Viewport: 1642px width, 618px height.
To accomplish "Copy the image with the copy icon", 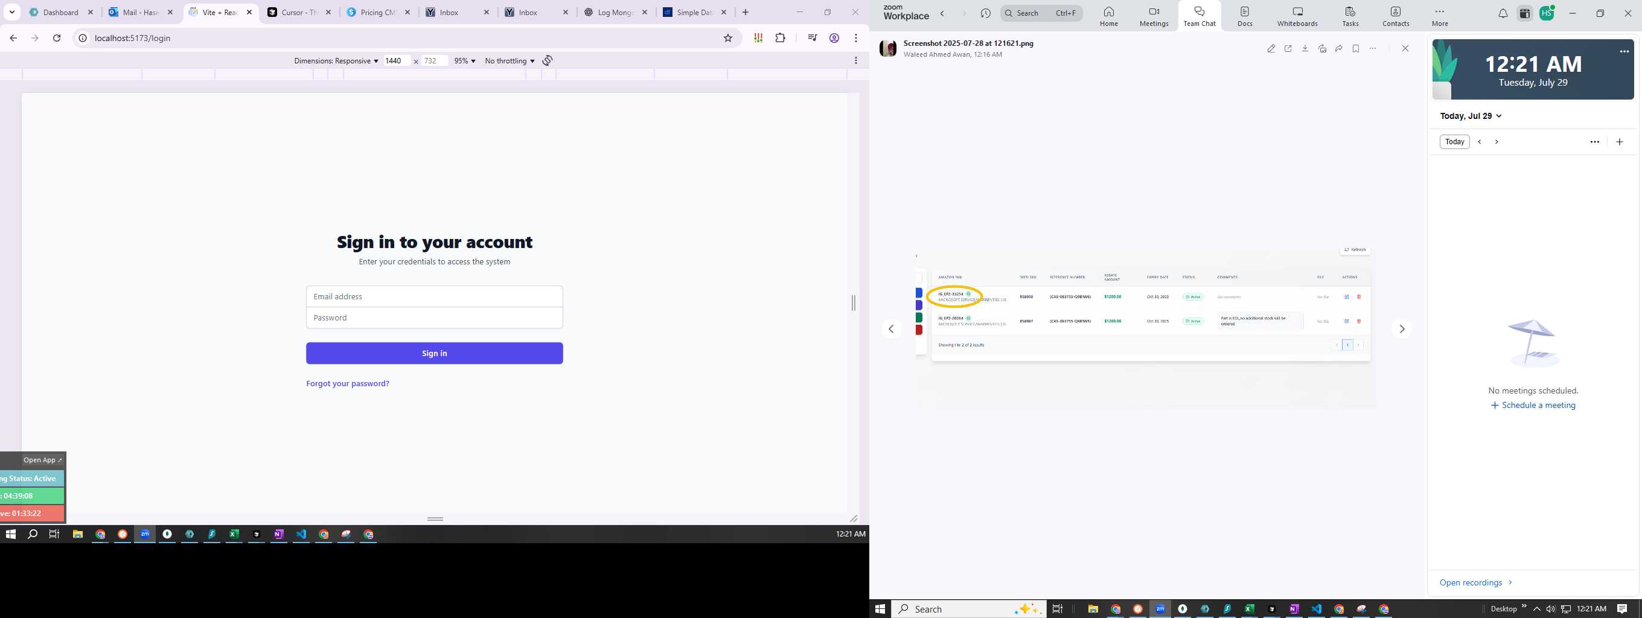I will point(1322,48).
